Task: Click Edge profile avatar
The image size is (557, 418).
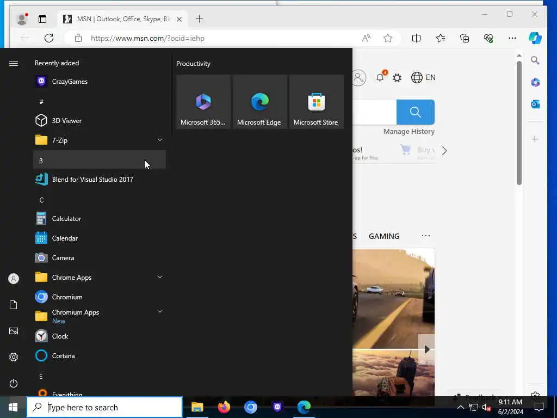Action: click(22, 19)
